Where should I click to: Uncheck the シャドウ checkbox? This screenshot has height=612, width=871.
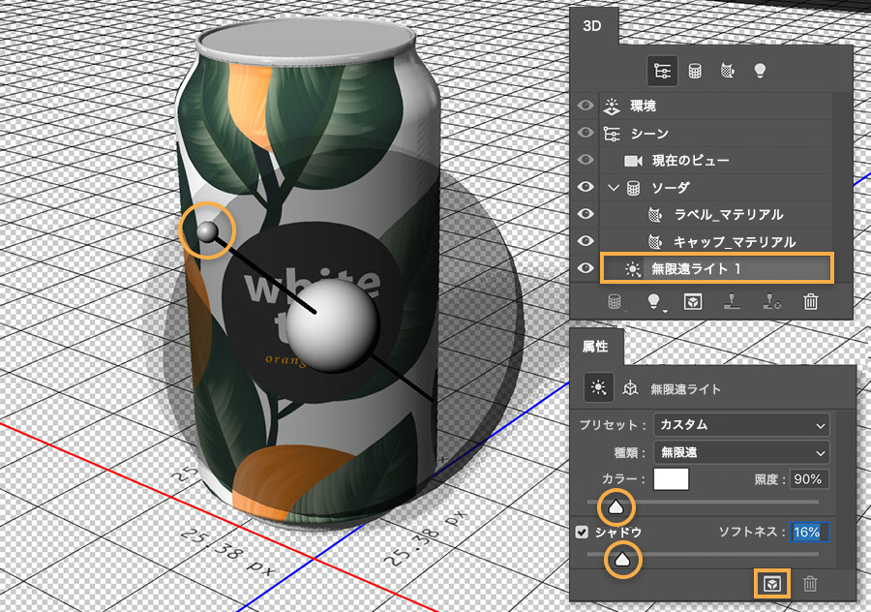pyautogui.click(x=582, y=532)
